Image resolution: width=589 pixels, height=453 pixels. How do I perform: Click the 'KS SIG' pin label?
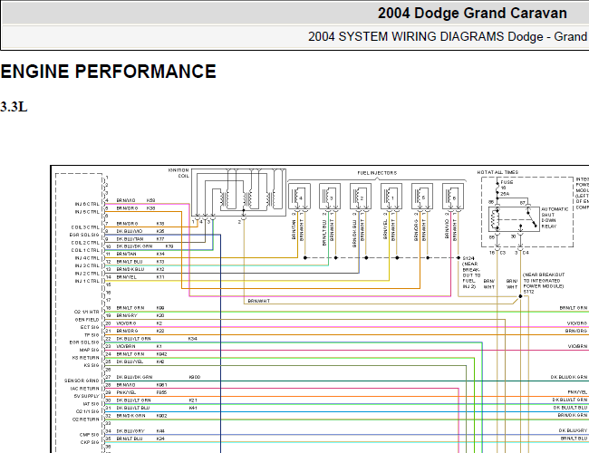(91, 365)
